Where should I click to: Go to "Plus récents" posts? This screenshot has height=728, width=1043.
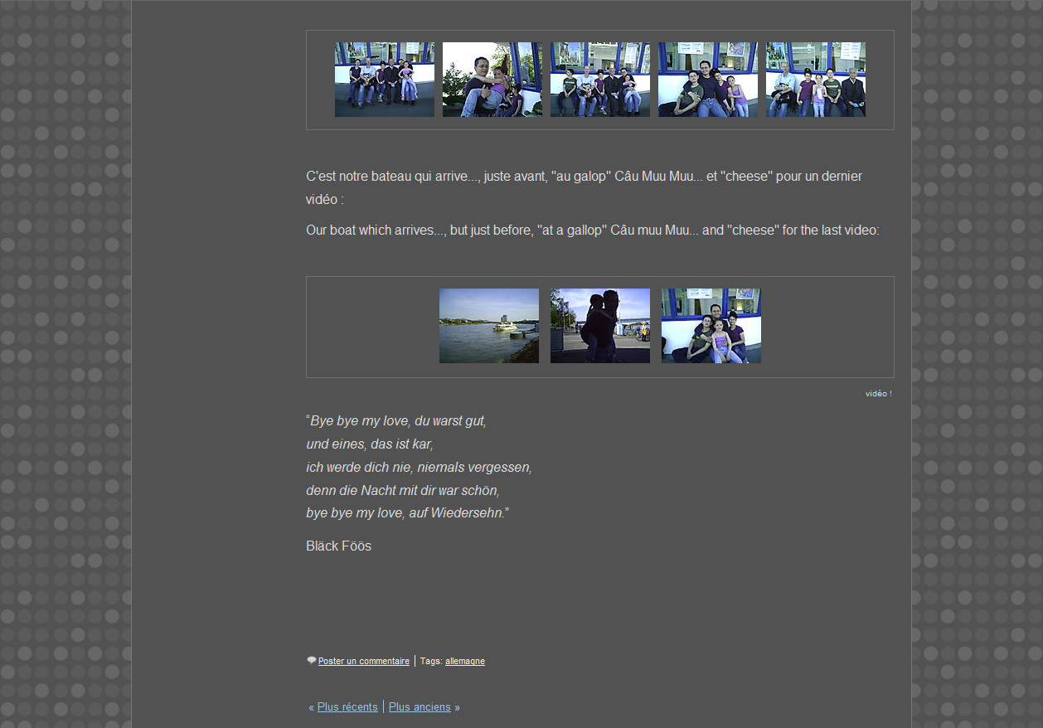pos(347,707)
